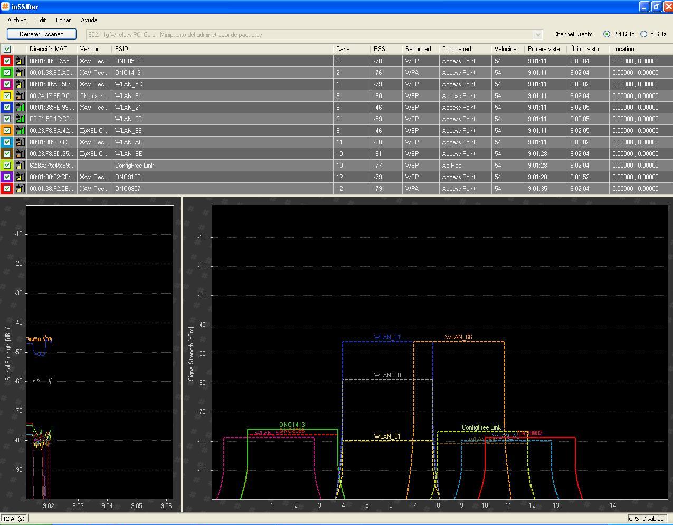Open the wireless adapter dropdown list

pos(538,35)
